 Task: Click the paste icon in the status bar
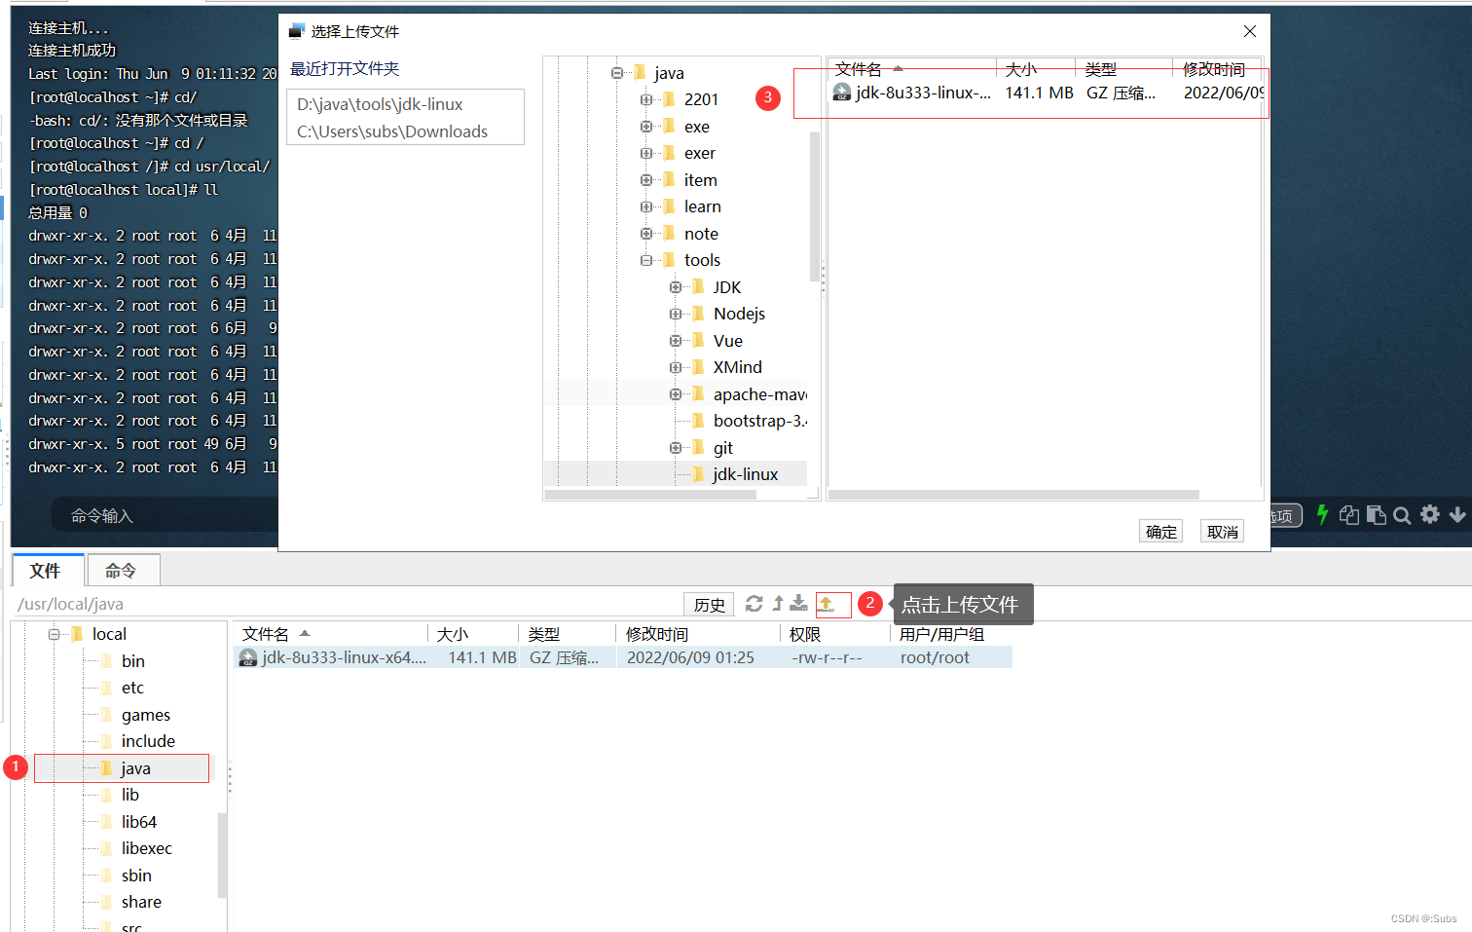[1376, 514]
